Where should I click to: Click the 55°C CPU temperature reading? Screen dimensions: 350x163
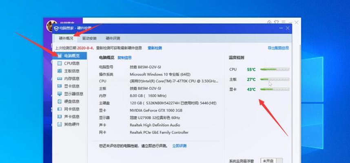click(x=251, y=70)
